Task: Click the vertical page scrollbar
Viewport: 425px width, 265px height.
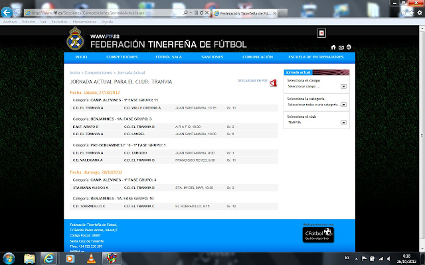Action: point(422,135)
